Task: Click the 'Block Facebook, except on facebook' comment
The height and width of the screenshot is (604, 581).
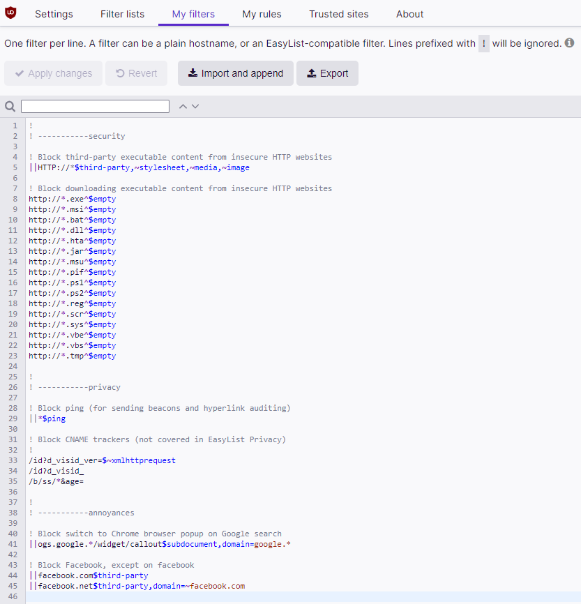Action: coord(112,565)
